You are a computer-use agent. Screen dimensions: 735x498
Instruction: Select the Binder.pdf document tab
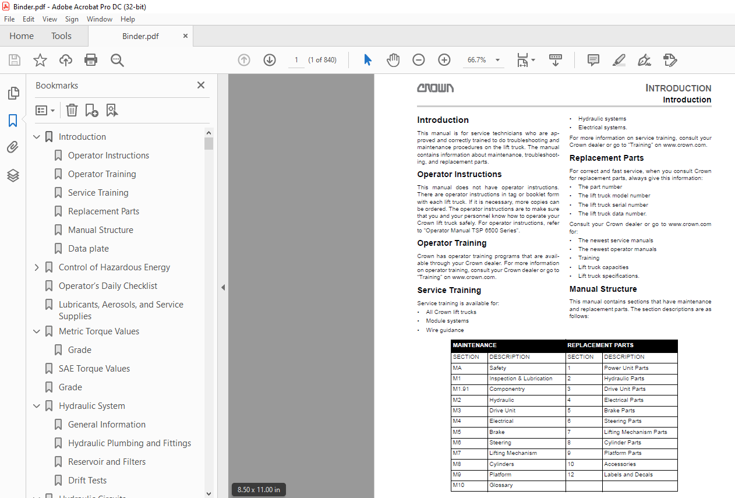(140, 36)
